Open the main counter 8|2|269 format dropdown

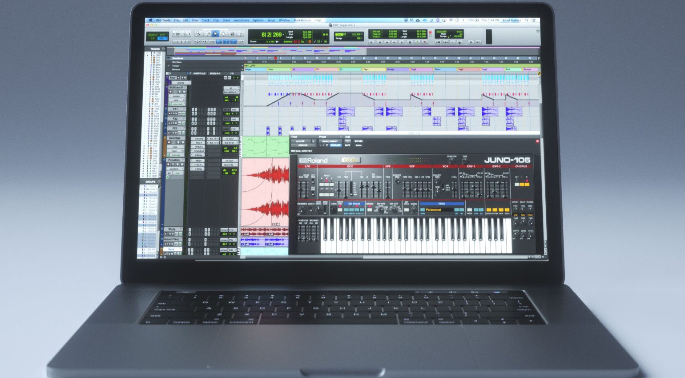point(283,34)
